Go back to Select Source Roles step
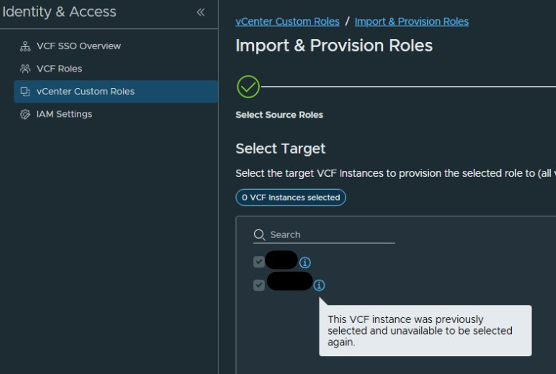 (279, 115)
